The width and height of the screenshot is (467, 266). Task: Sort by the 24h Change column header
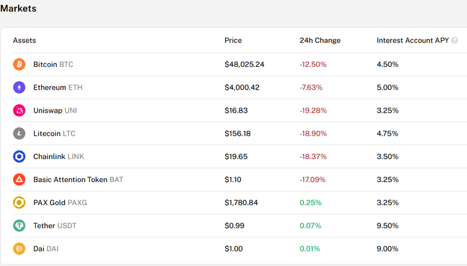point(320,40)
